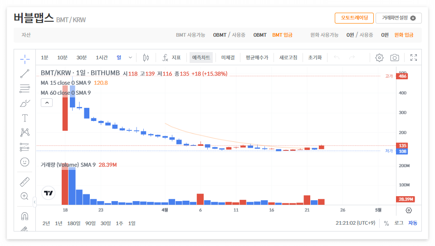Click the 원화 입금 deposit link
This screenshot has width=435, height=246.
pyautogui.click(x=404, y=35)
